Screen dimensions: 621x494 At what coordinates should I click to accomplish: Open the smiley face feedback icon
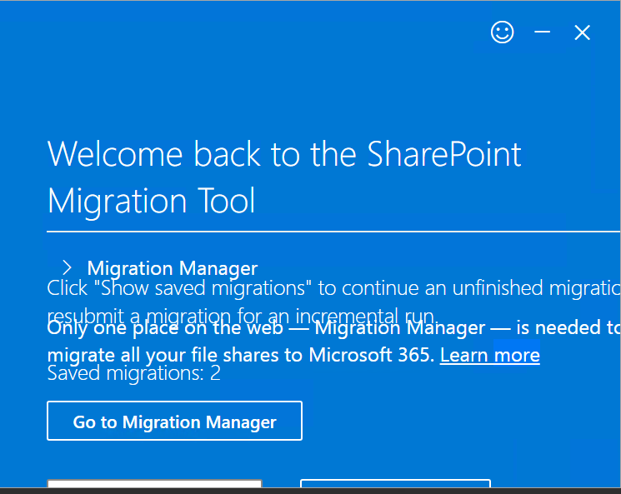pyautogui.click(x=502, y=32)
